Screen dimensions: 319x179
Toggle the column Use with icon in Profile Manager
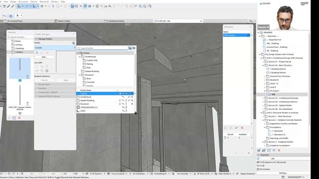[47, 67]
